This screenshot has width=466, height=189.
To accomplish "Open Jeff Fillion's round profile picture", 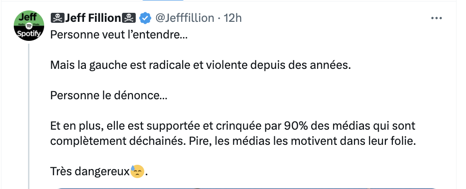I will click(29, 26).
